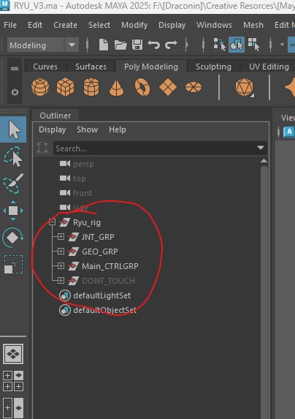295x419 pixels.
Task: Save the scene with the floppy disk icon
Action: [137, 45]
